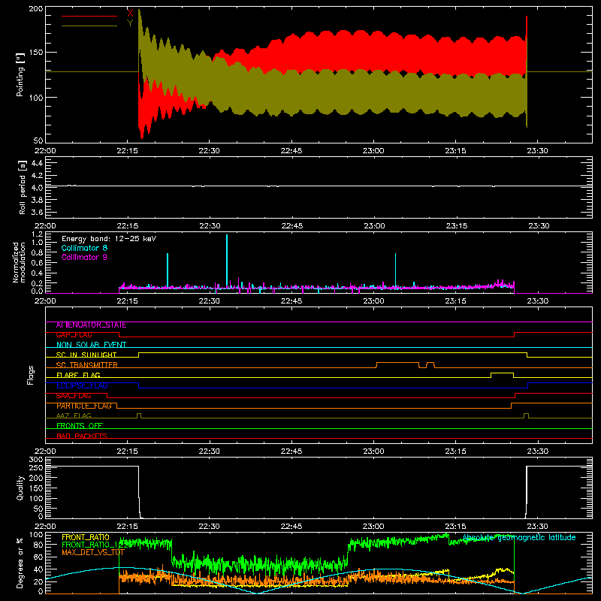
Task: Click the Roll period [s] axis title
Action: [x=23, y=187]
